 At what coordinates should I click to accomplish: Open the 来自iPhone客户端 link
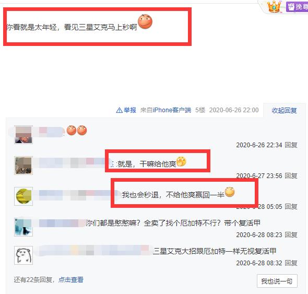tap(165, 110)
